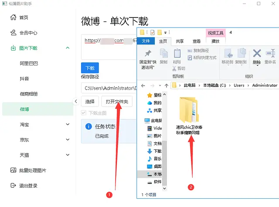Collapse the 图片下载 section chevron
Viewport: 279px width, 207px height.
click(68, 48)
